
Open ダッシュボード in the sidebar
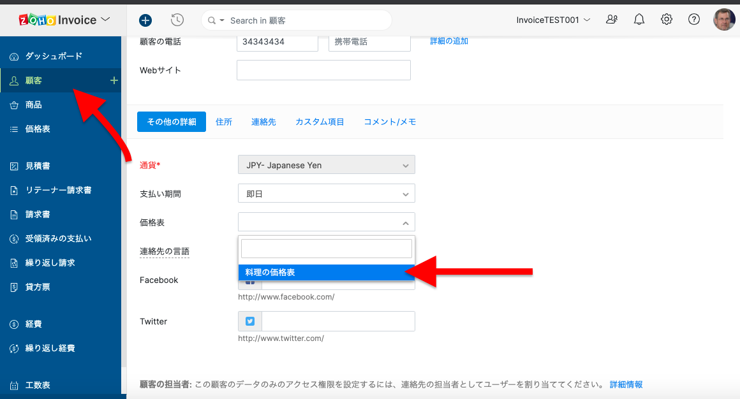54,56
